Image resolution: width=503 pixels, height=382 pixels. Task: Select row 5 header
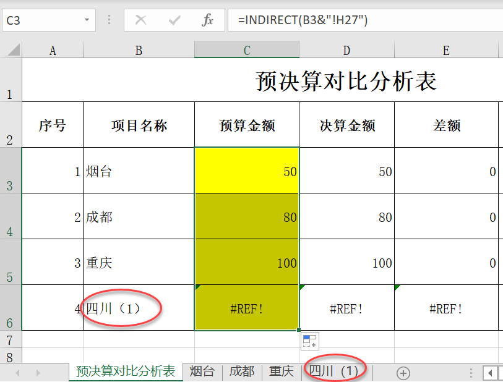pos(11,262)
